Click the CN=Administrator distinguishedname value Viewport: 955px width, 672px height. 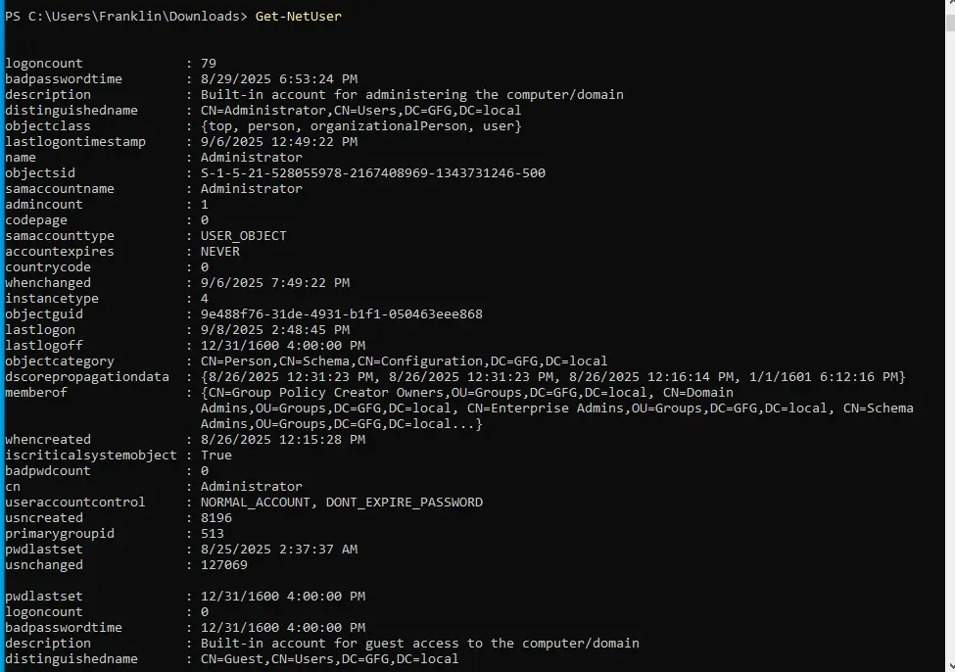tap(360, 111)
